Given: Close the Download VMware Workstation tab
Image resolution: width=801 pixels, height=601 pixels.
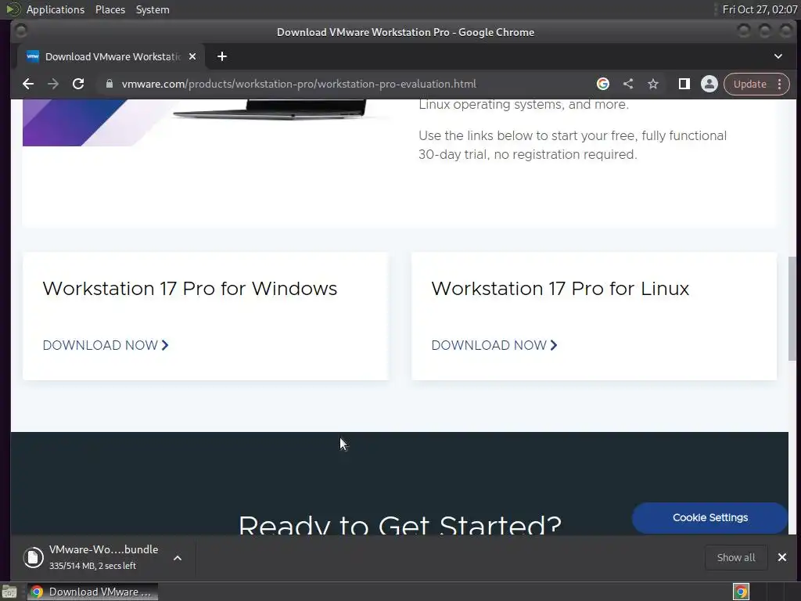Looking at the screenshot, I should [x=192, y=56].
